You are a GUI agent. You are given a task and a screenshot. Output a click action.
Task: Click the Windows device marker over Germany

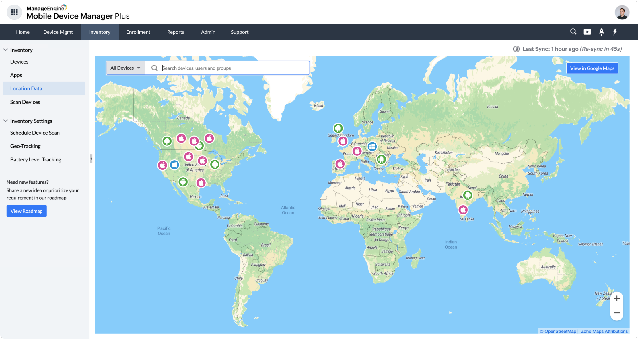(x=372, y=147)
